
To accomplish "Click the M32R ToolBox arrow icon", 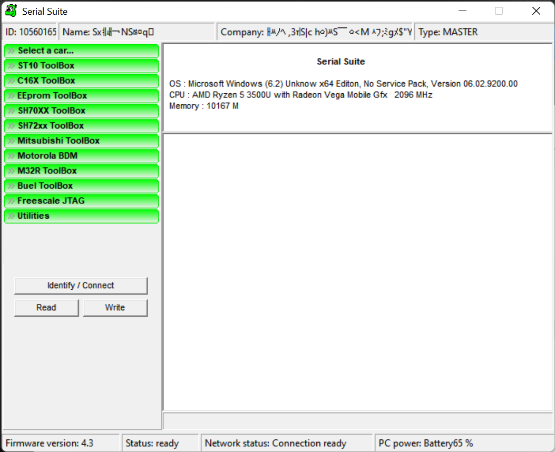I will 11,171.
